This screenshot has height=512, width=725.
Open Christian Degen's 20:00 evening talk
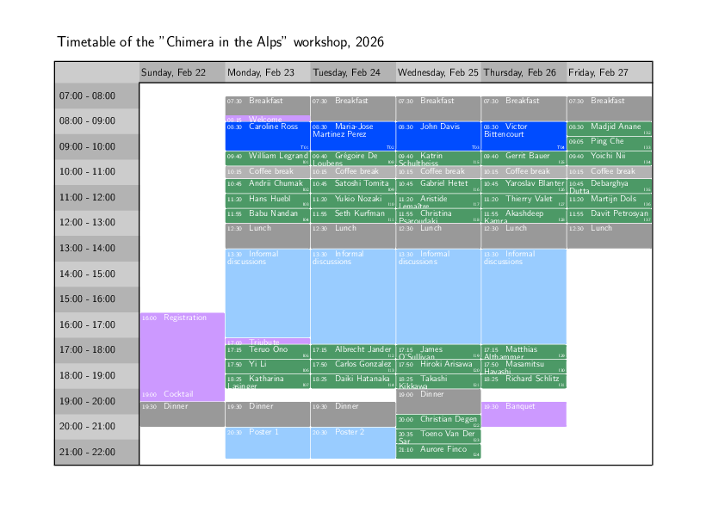tap(437, 419)
